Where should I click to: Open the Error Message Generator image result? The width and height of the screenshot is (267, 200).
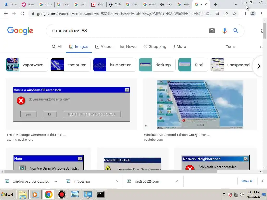coord(71,104)
